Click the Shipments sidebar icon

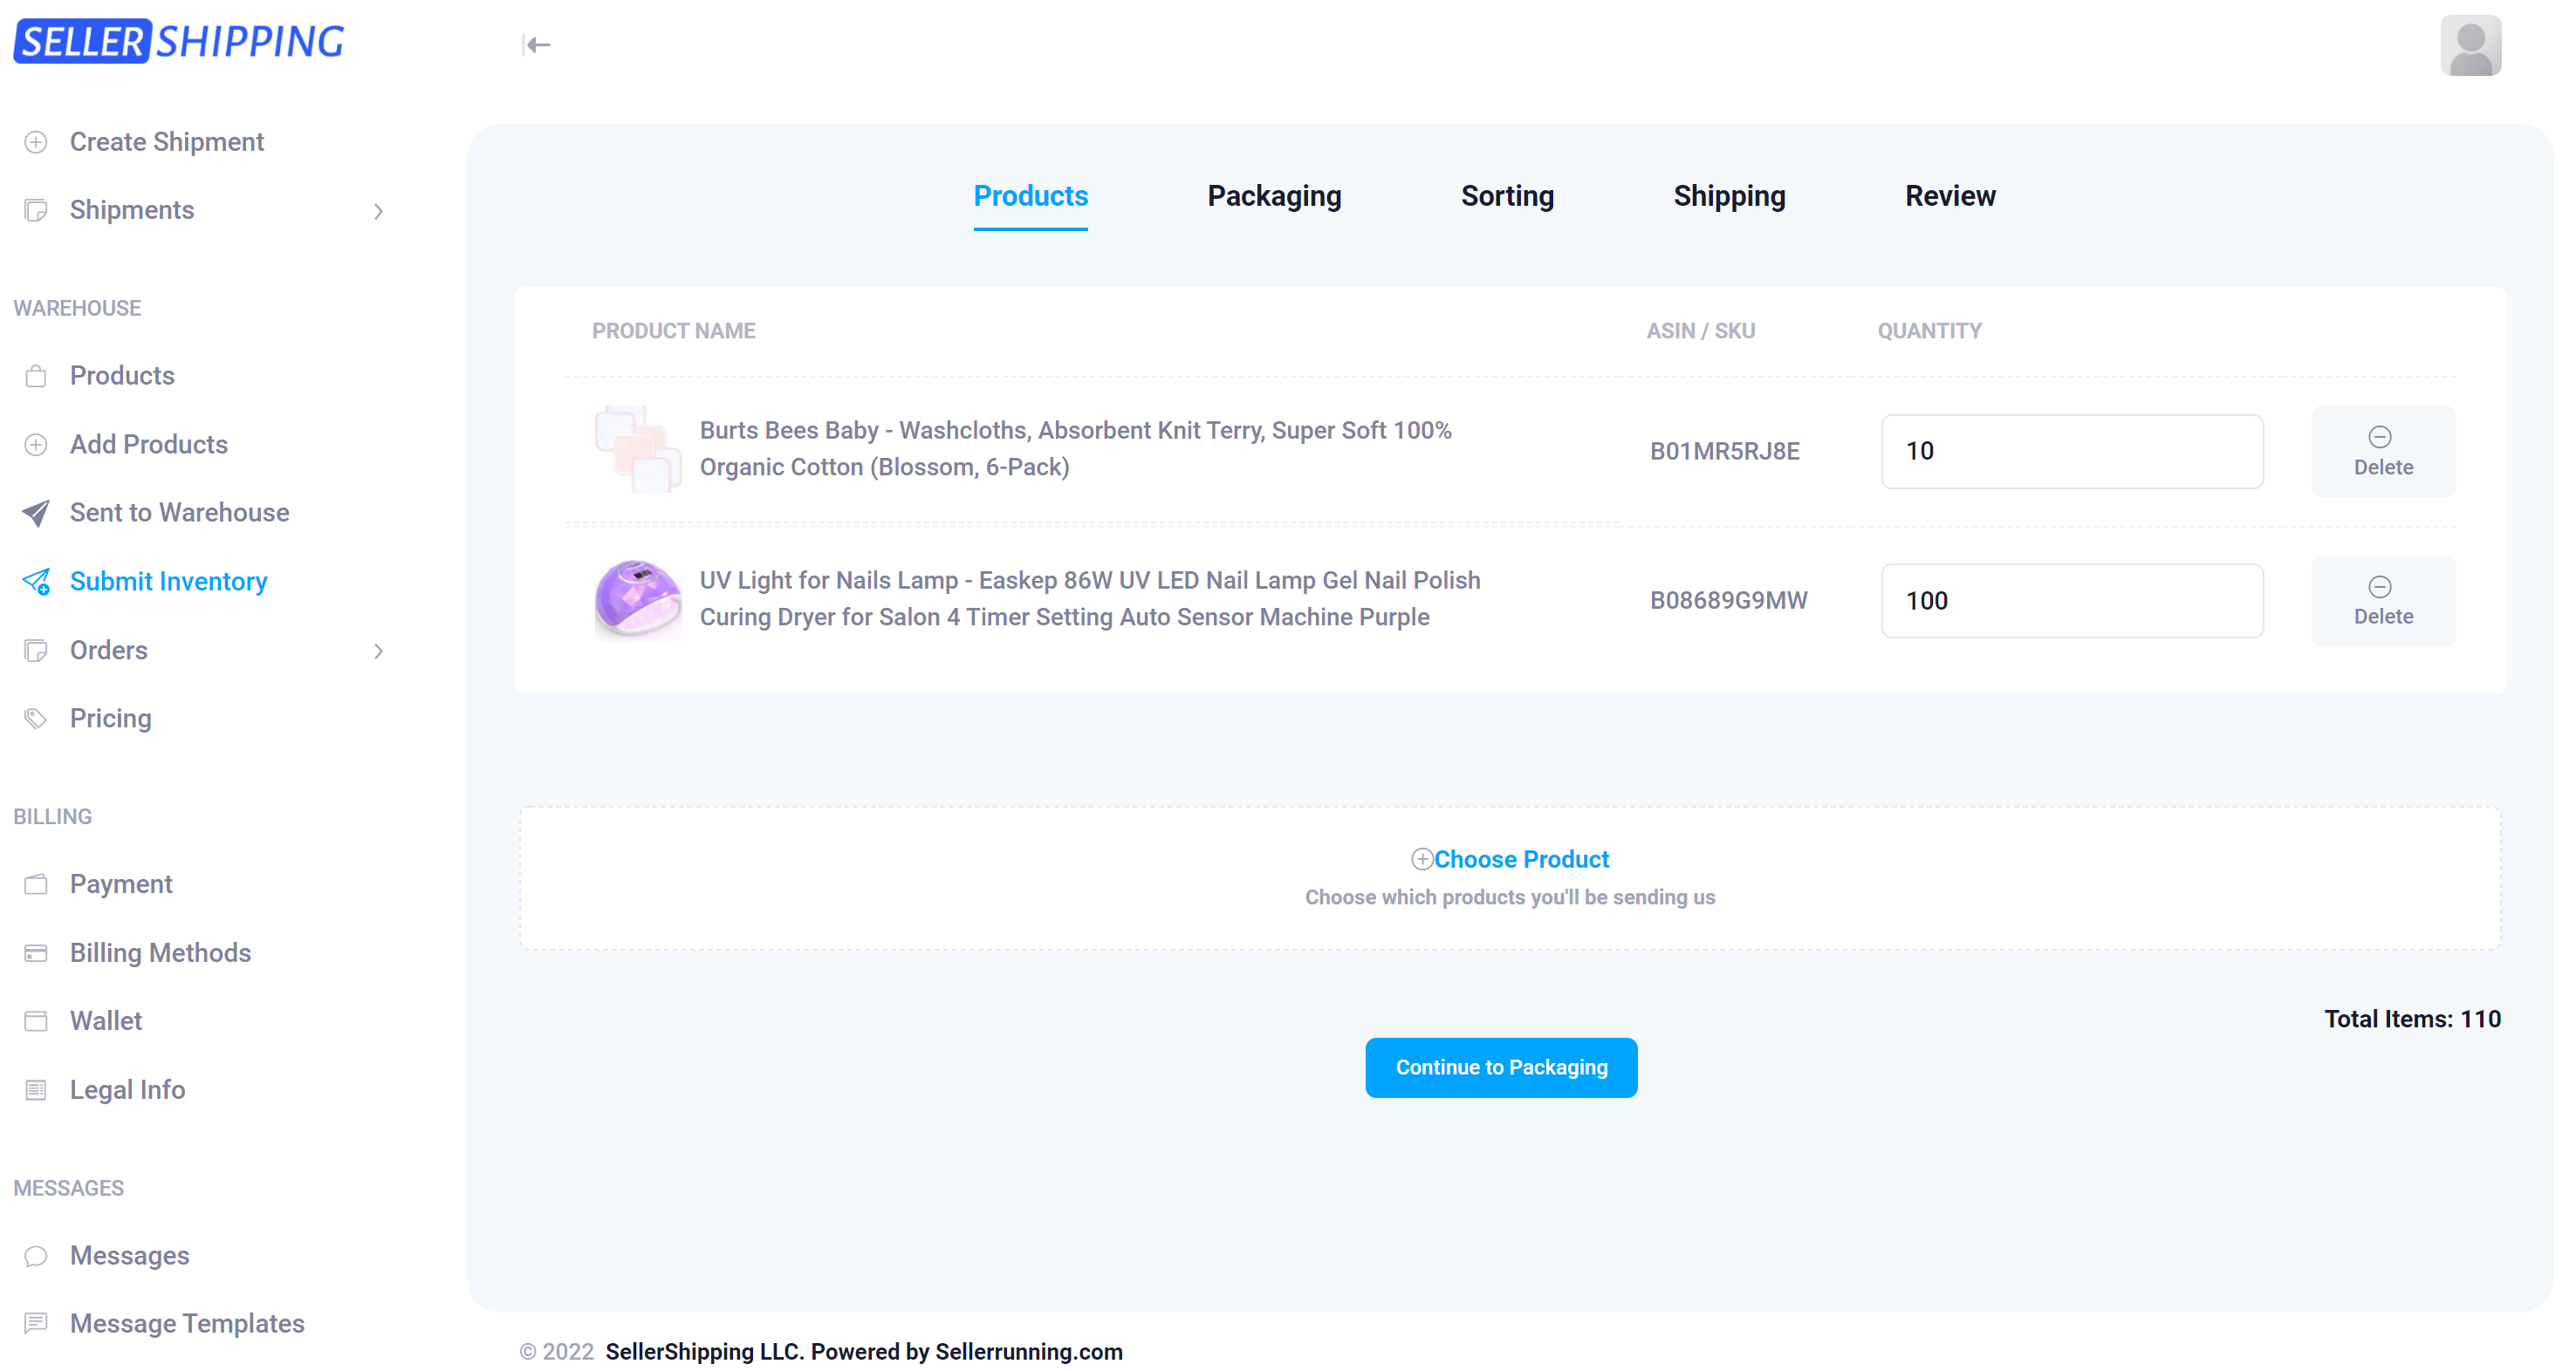[36, 210]
